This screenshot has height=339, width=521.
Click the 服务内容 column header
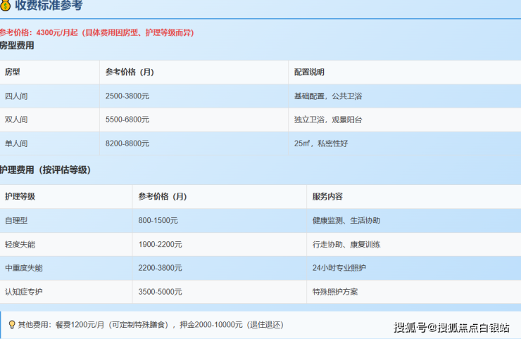pyautogui.click(x=327, y=197)
